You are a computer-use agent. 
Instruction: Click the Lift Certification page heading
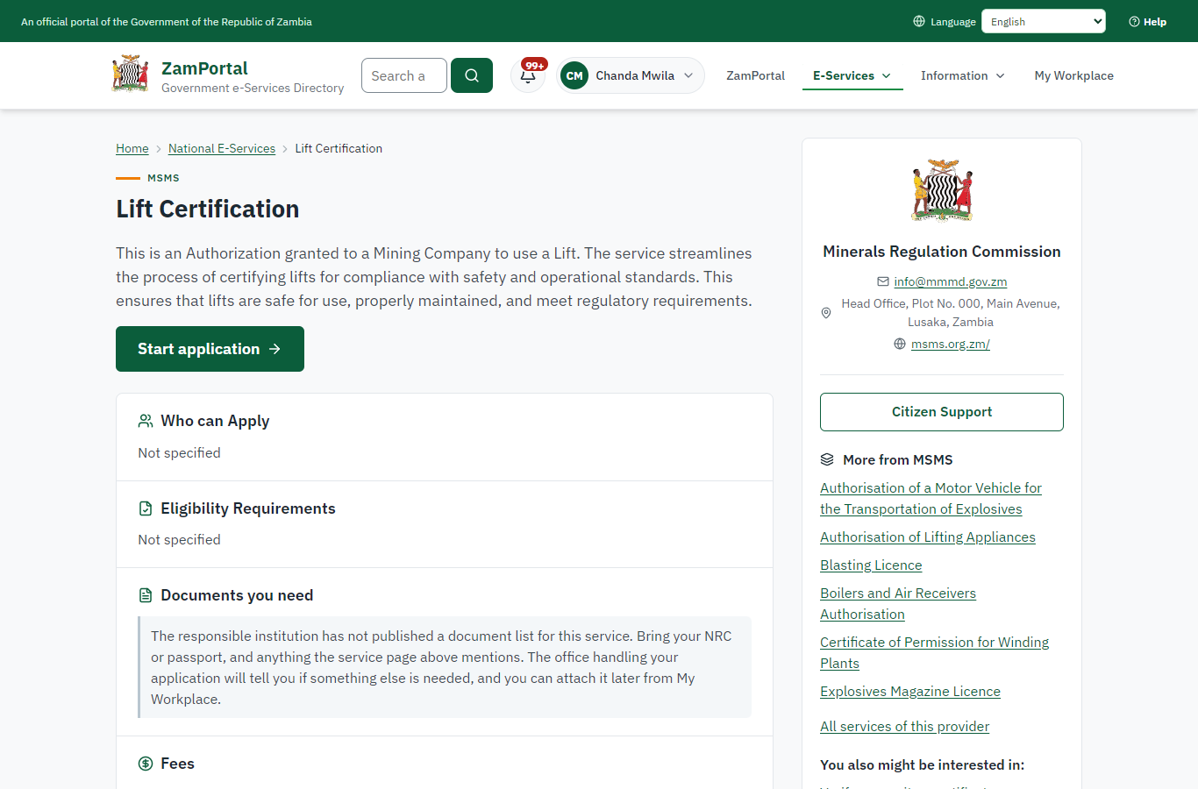click(208, 209)
